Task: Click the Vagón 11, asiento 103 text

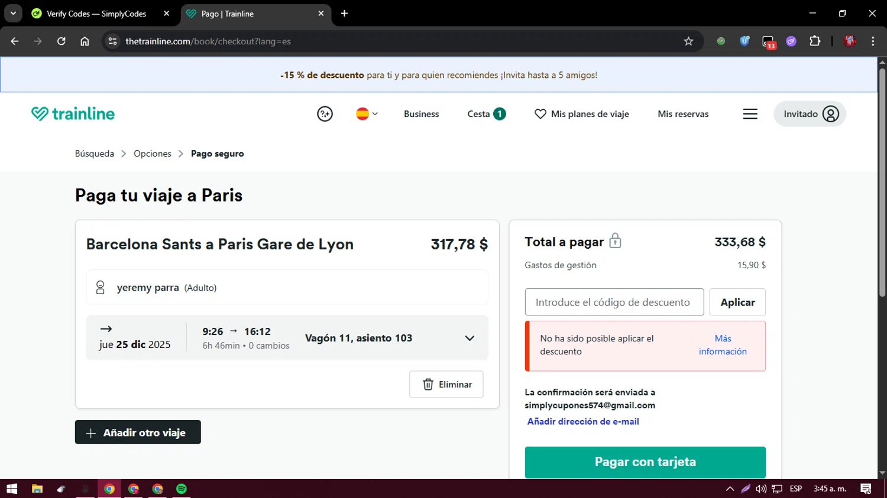Action: pyautogui.click(x=359, y=338)
